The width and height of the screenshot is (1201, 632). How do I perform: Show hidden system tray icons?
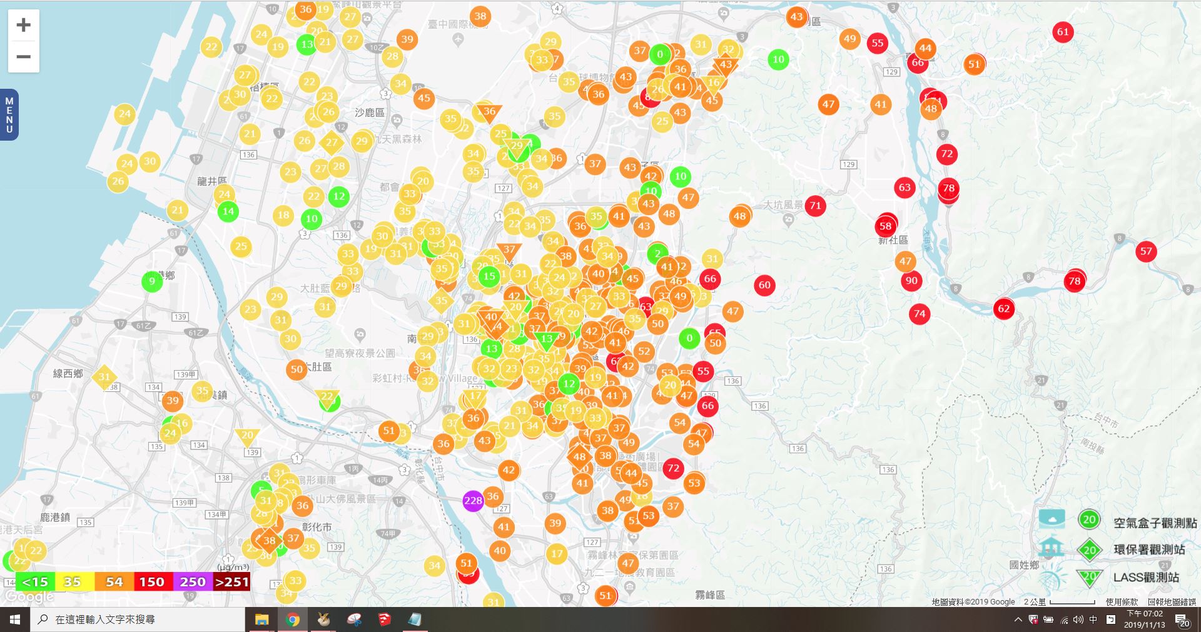pyautogui.click(x=1018, y=619)
